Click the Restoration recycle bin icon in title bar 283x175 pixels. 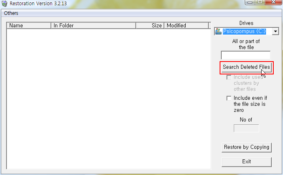point(4,3)
